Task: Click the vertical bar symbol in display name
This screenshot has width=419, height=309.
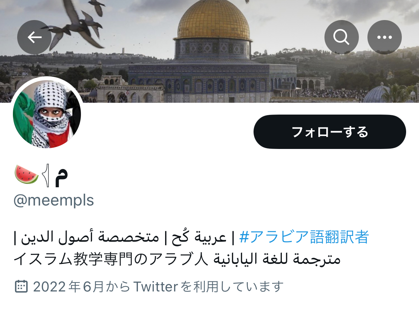Action: [x=47, y=175]
